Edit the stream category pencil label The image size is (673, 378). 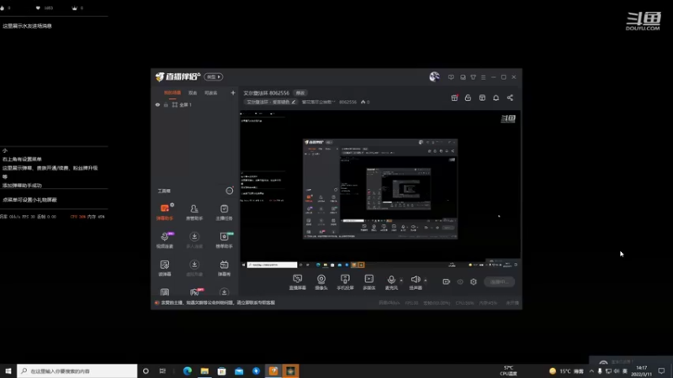[271, 102]
